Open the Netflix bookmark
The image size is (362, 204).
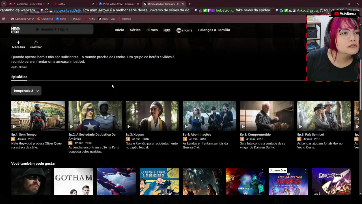90,19
